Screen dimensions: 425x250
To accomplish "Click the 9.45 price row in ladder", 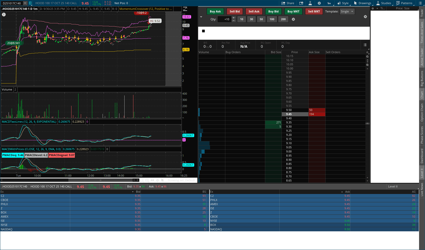I will point(289,114).
